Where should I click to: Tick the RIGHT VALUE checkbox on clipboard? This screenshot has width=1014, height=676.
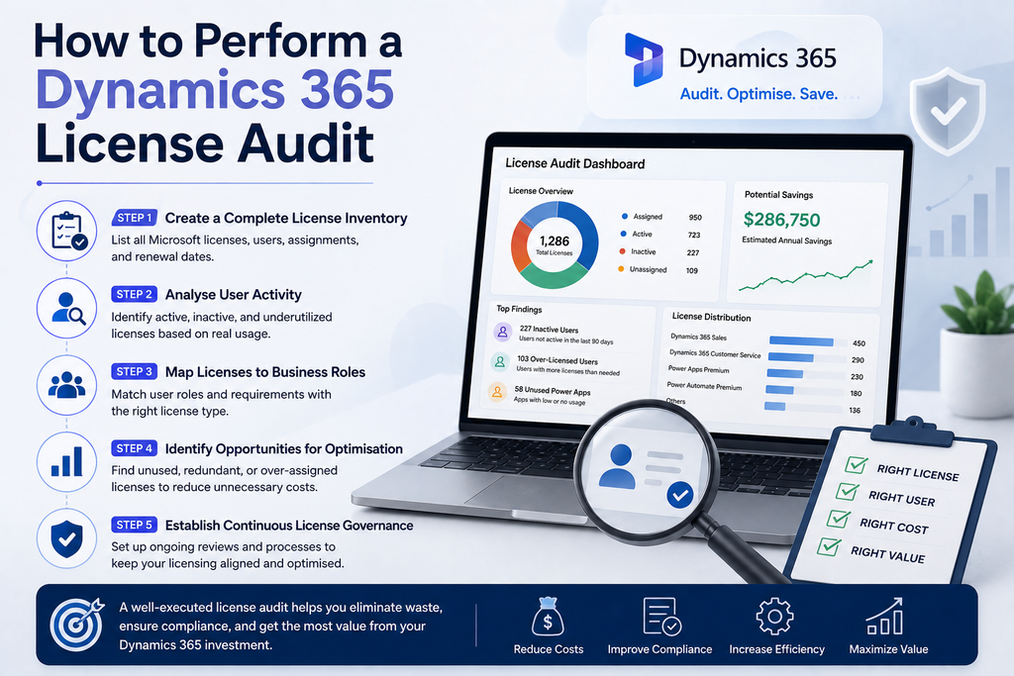[829, 546]
